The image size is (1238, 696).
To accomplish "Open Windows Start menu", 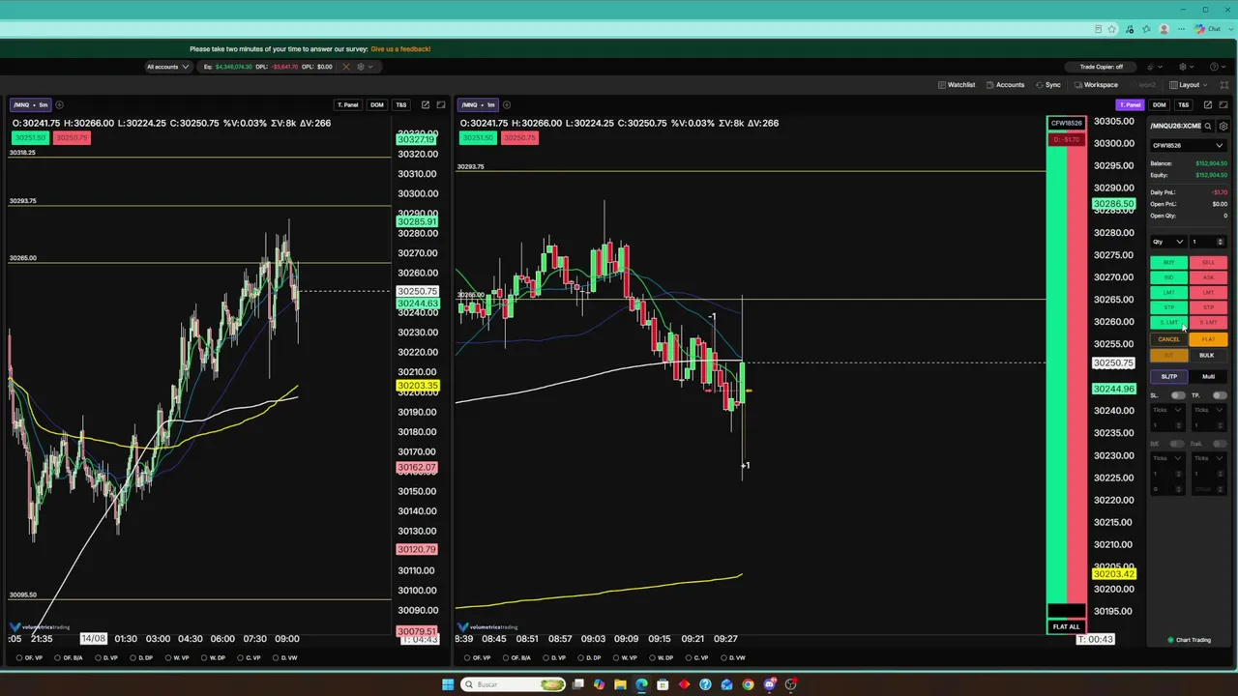I will click(x=448, y=684).
